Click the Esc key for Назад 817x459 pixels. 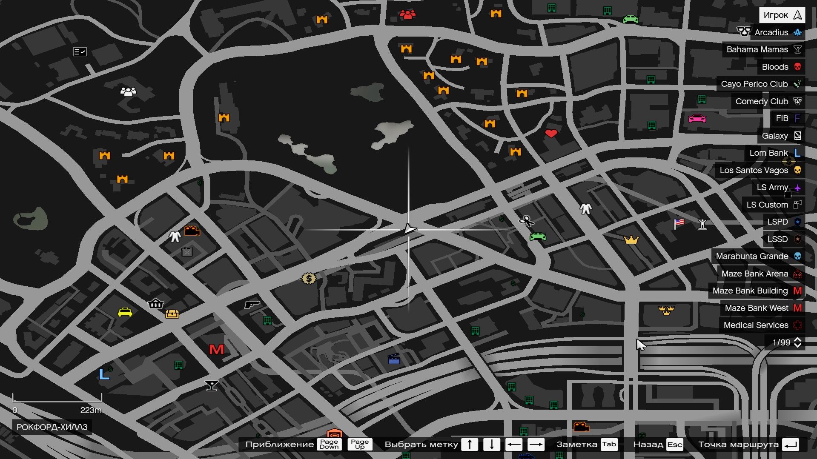(x=675, y=445)
